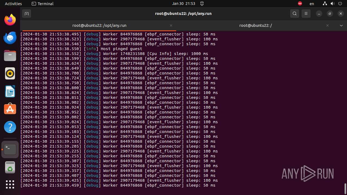Click the 'Host pinged guest' log line
The width and height of the screenshot is (347, 195).
81,49
